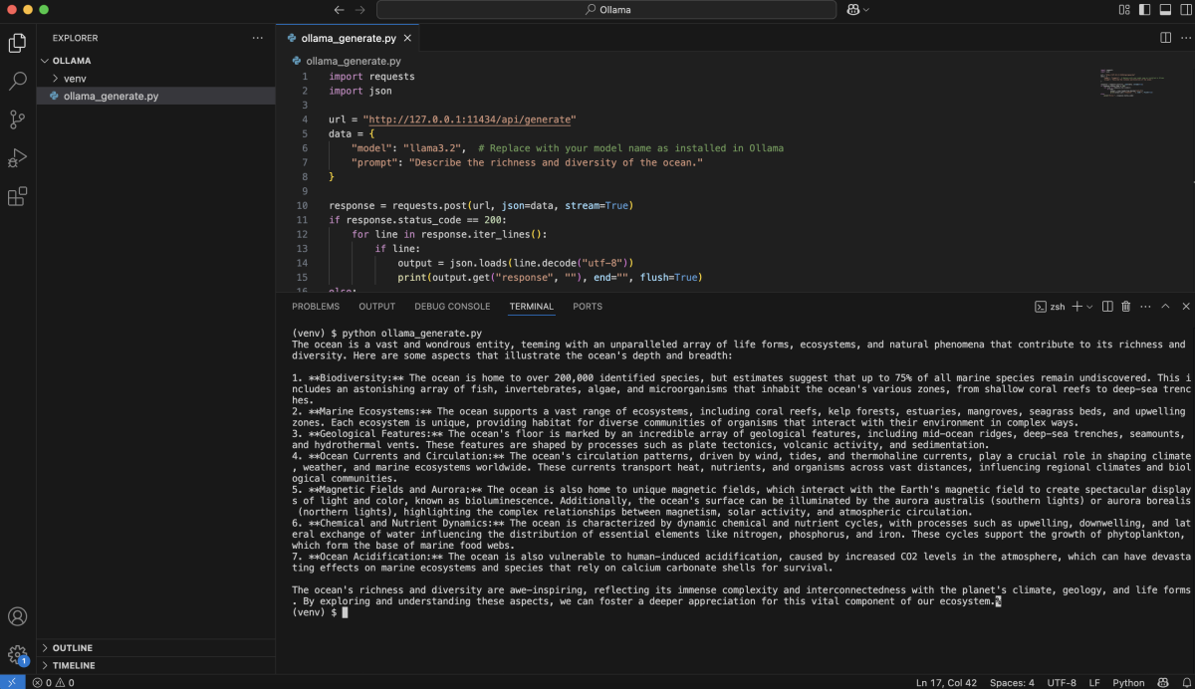The image size is (1195, 689).
Task: Close the ollama_generate.py editor tab
Action: [407, 38]
